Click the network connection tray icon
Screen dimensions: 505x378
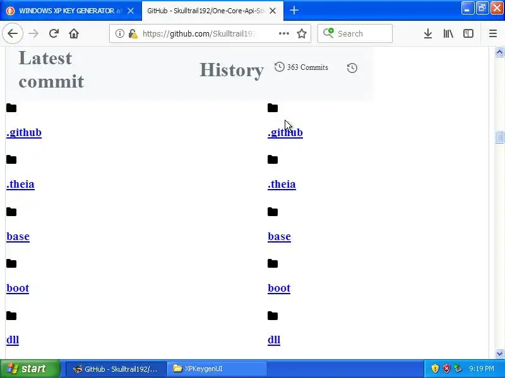458,369
